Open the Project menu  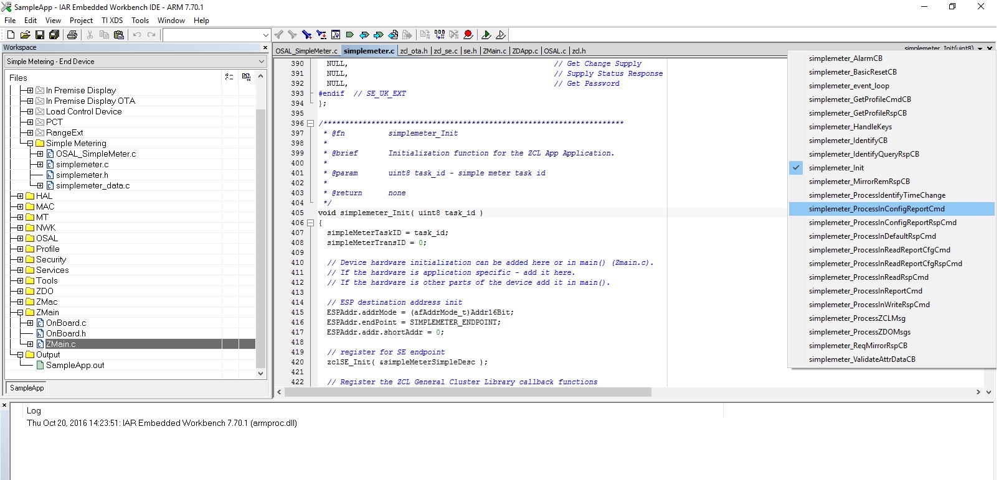click(81, 21)
